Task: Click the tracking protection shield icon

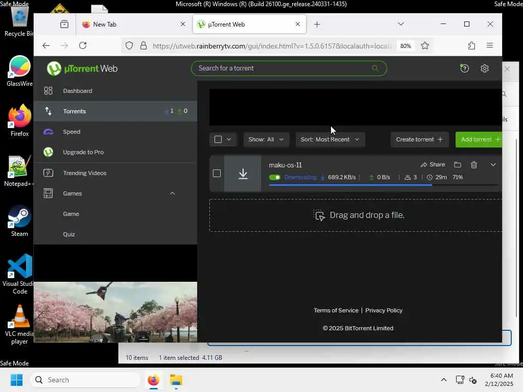Action: click(129, 45)
